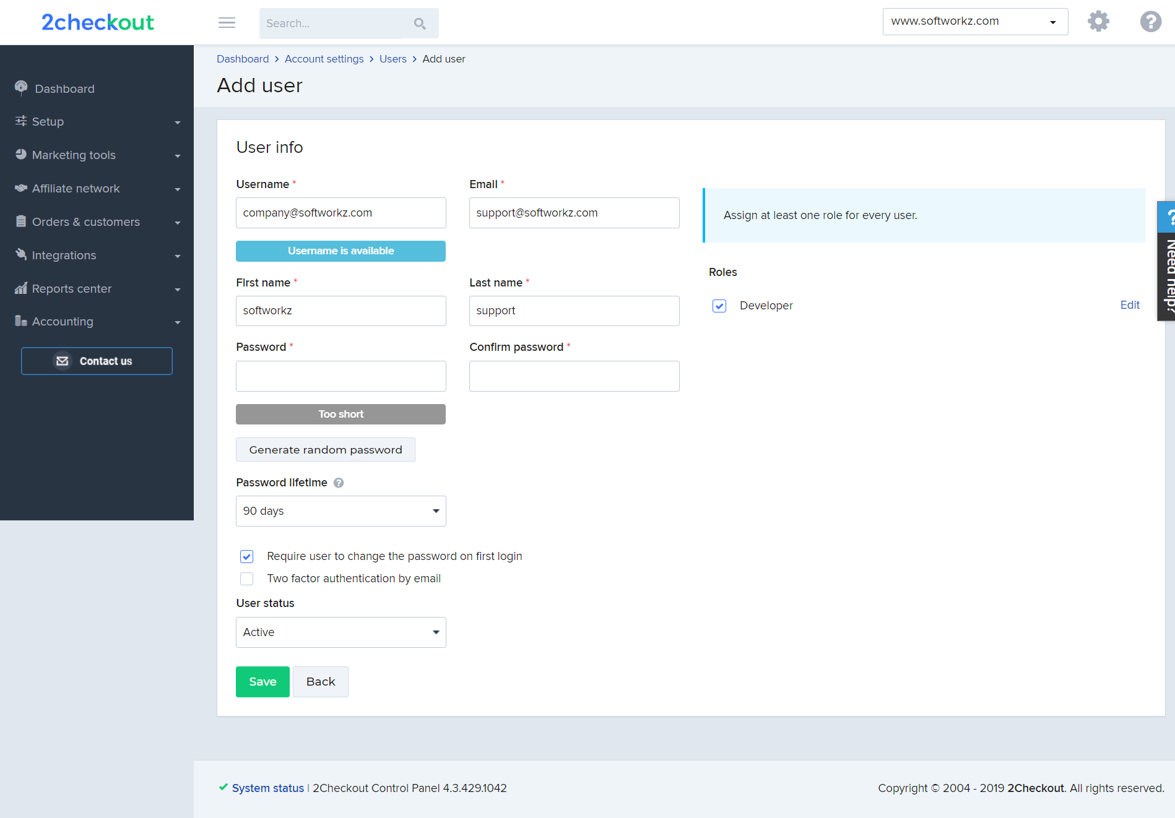This screenshot has width=1175, height=818.
Task: Open the Account settings breadcrumb link
Action: [324, 59]
